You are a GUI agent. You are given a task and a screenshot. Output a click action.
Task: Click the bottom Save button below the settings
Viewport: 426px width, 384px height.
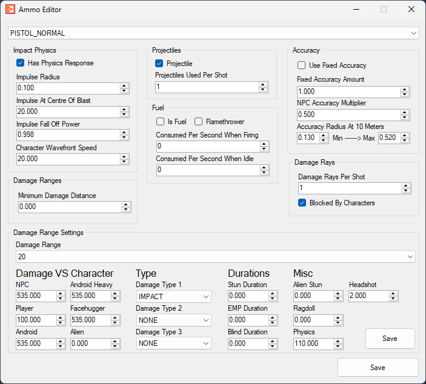click(x=378, y=368)
